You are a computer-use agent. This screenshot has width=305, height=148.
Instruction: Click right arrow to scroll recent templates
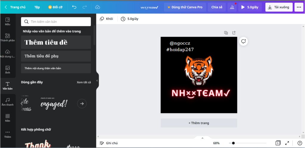[x=82, y=104]
